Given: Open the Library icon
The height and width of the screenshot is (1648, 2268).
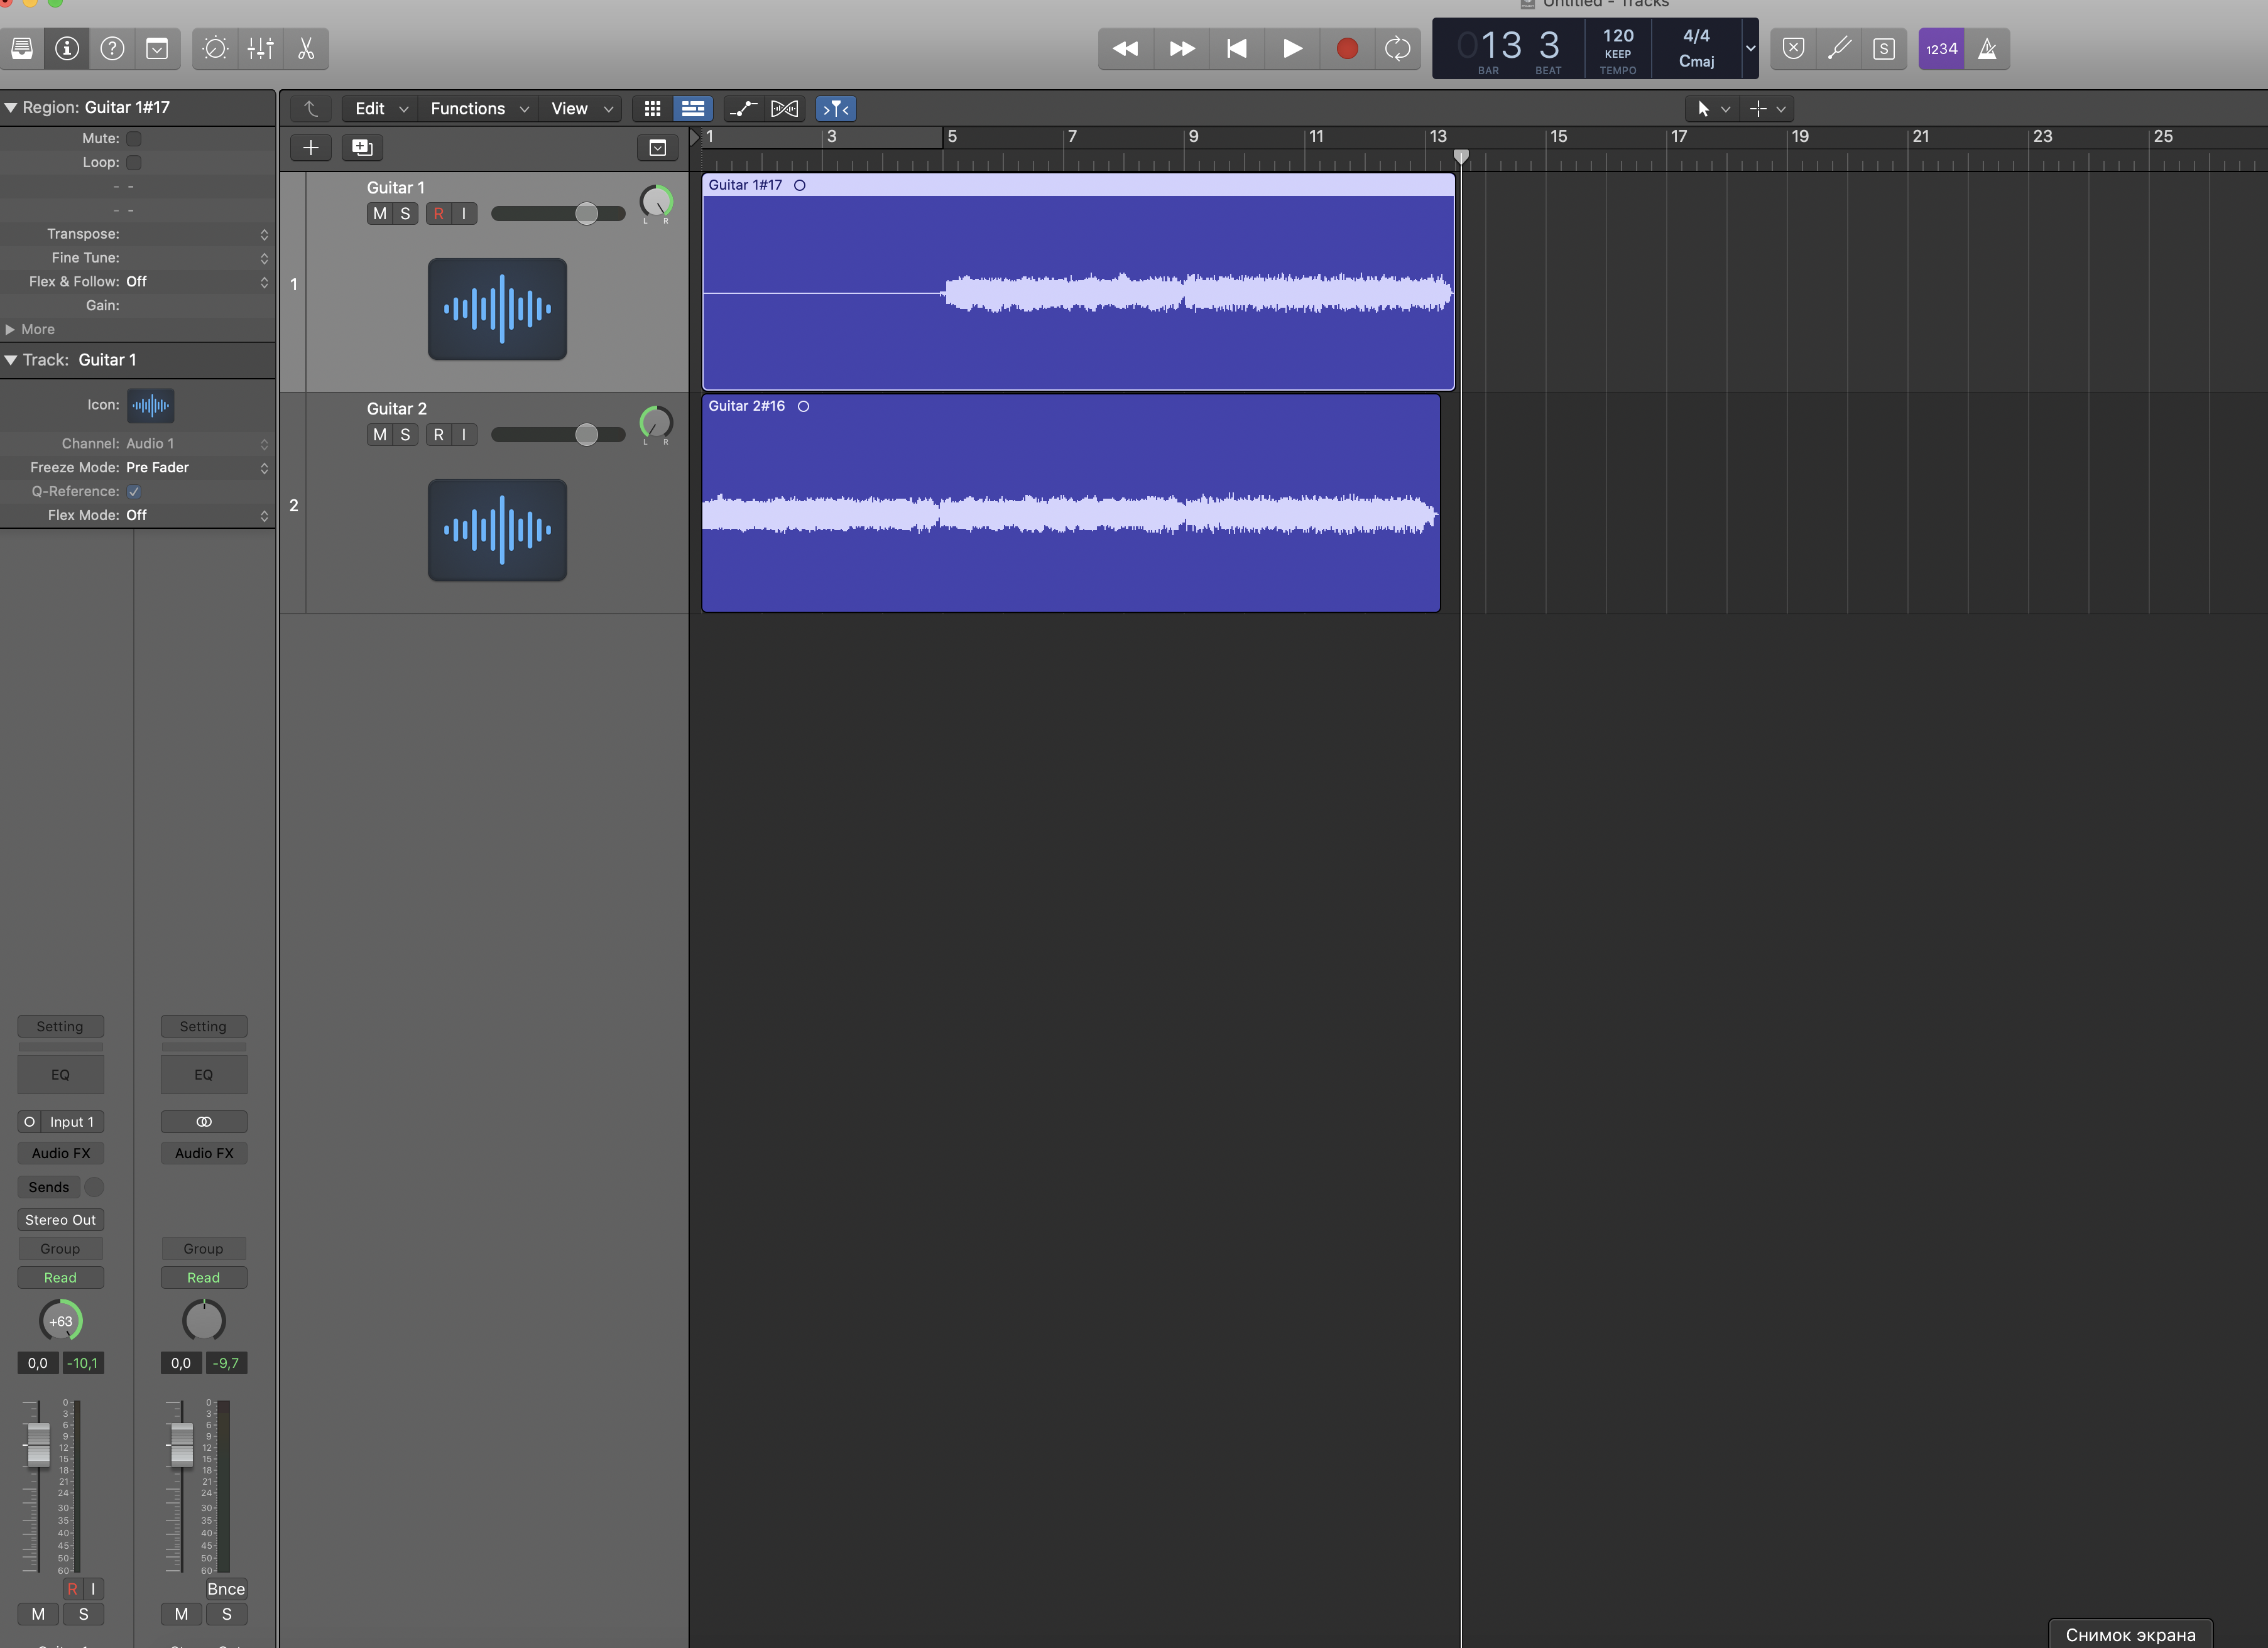Looking at the screenshot, I should (22, 48).
